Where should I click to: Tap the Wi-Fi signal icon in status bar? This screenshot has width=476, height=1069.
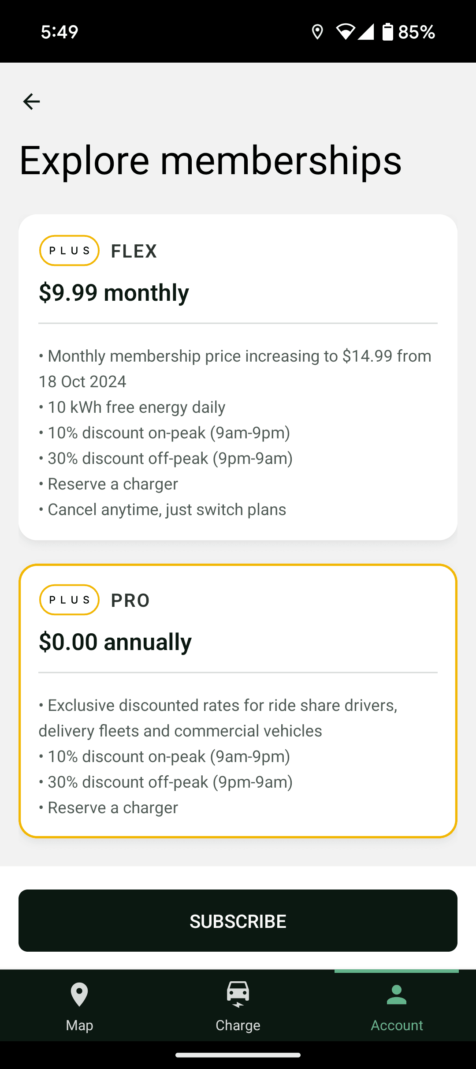coord(346,32)
